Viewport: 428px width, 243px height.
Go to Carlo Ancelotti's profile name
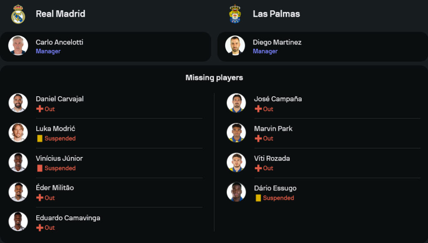point(59,42)
